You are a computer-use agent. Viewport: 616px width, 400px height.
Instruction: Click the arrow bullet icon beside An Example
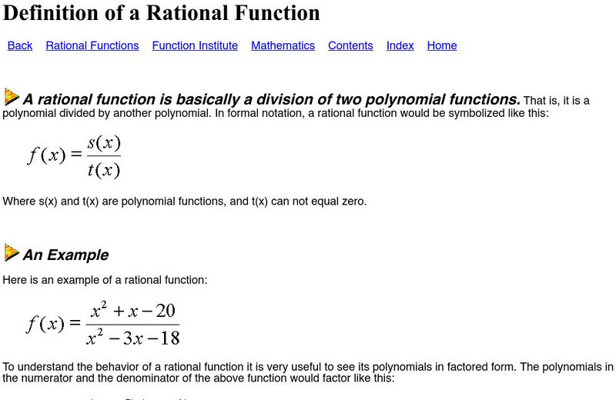click(12, 252)
